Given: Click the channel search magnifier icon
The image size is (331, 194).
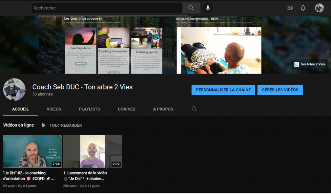Looking at the screenshot, I should (194, 109).
